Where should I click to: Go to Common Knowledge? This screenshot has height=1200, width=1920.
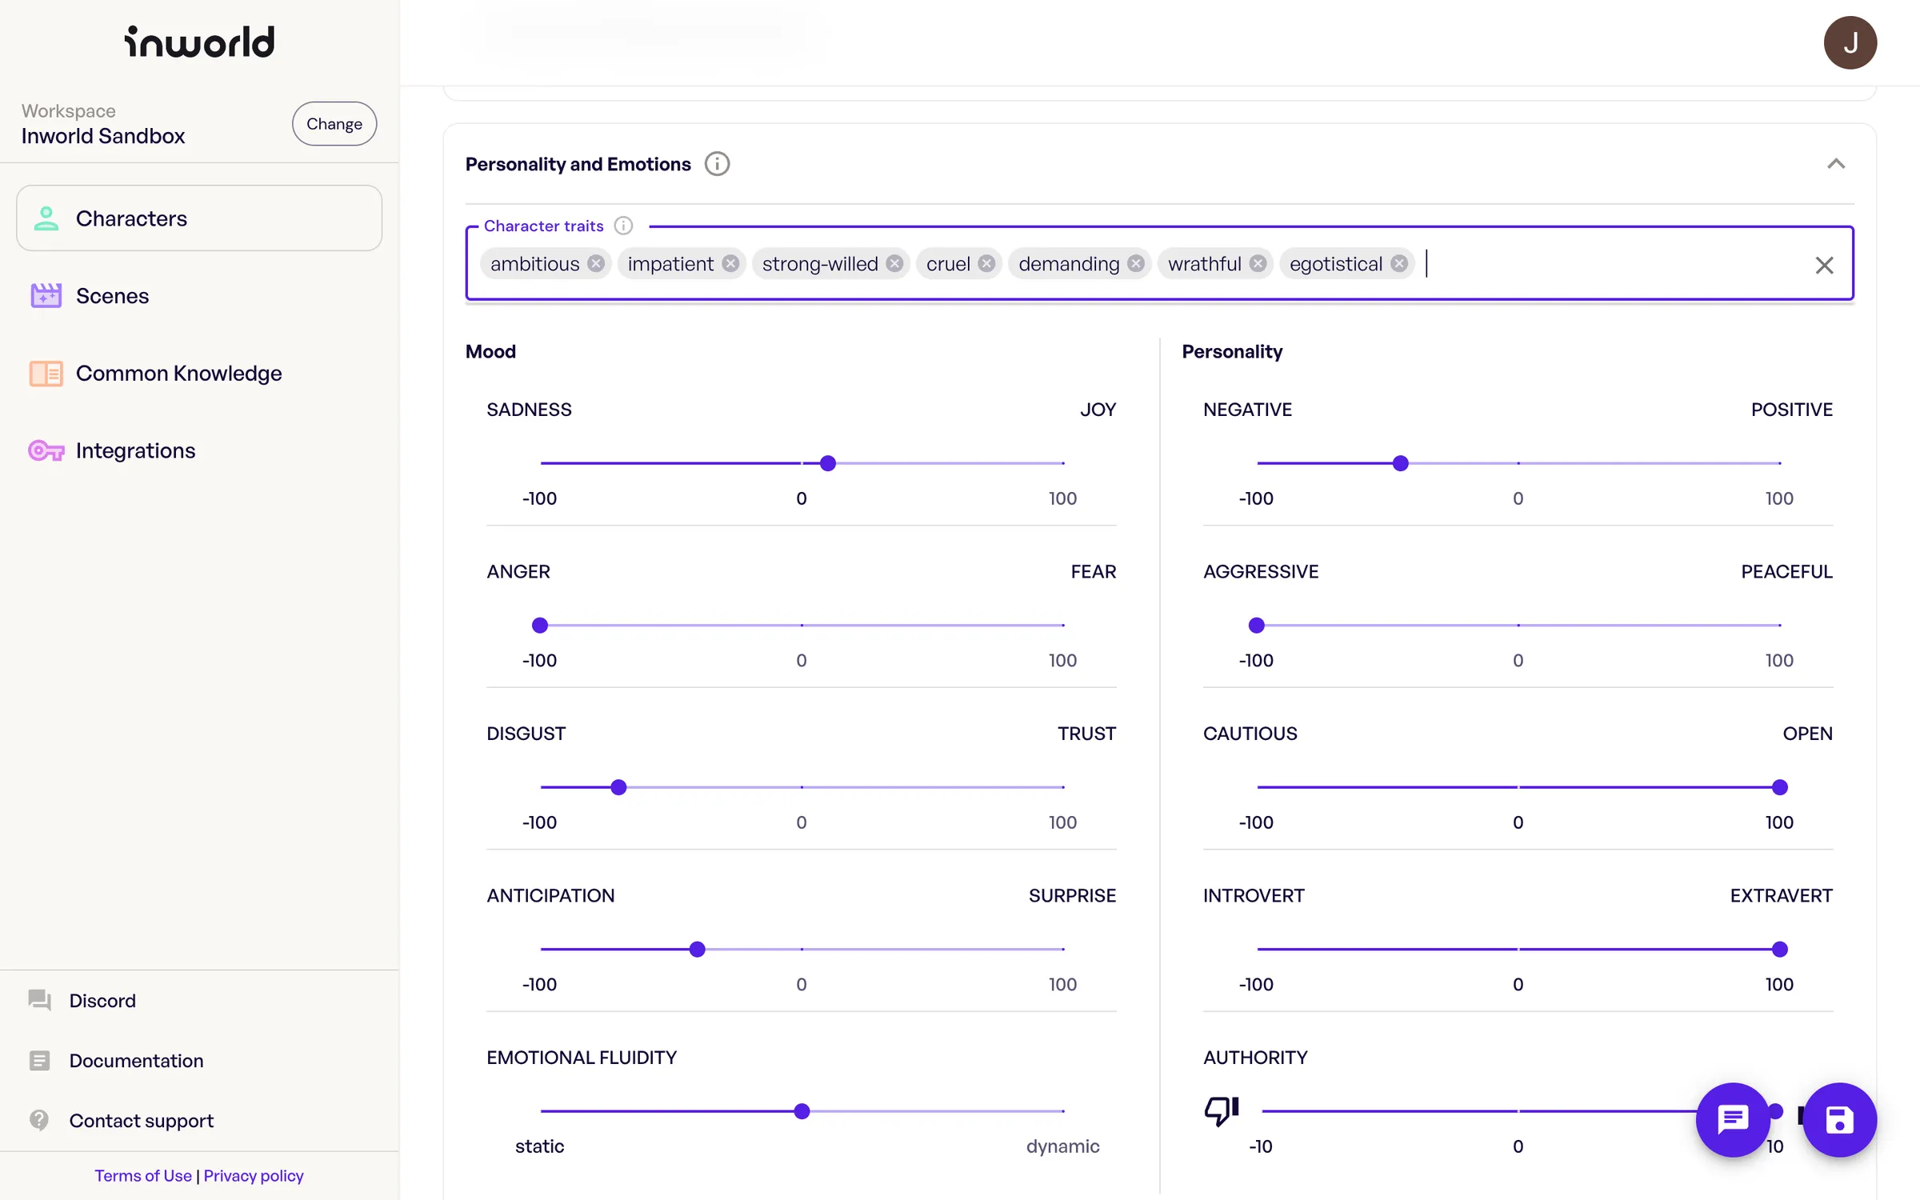(x=178, y=374)
